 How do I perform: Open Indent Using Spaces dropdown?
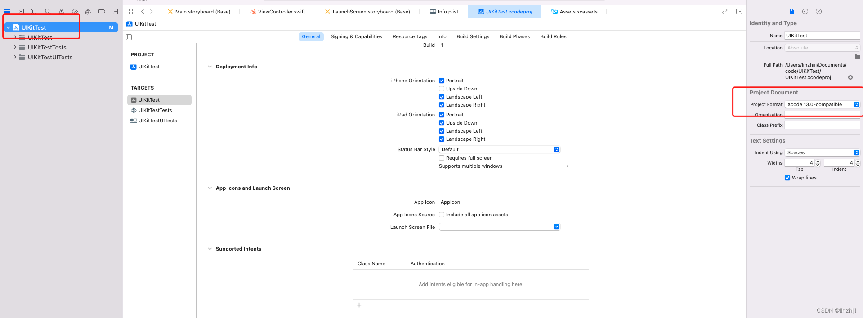click(x=822, y=152)
